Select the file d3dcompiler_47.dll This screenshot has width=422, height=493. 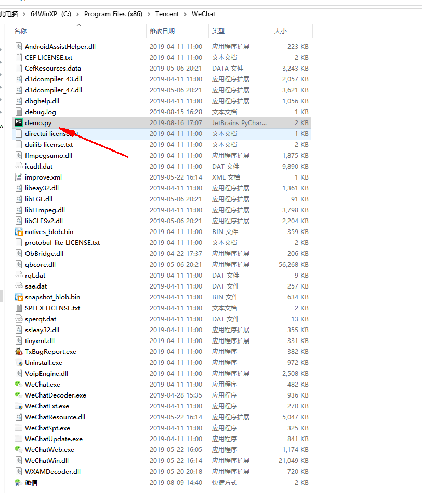click(54, 90)
